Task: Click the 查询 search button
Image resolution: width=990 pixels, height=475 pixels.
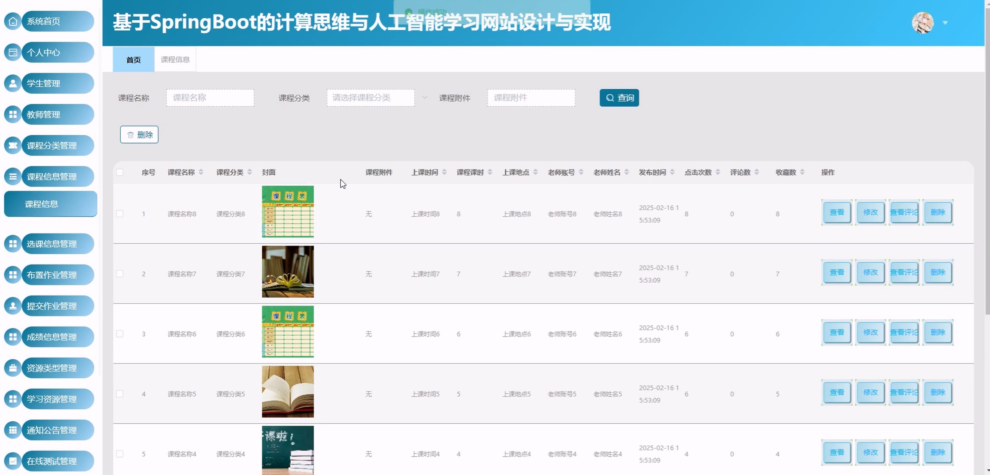Action: (619, 98)
